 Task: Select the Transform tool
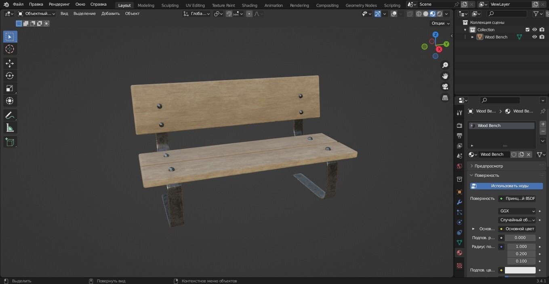click(10, 101)
